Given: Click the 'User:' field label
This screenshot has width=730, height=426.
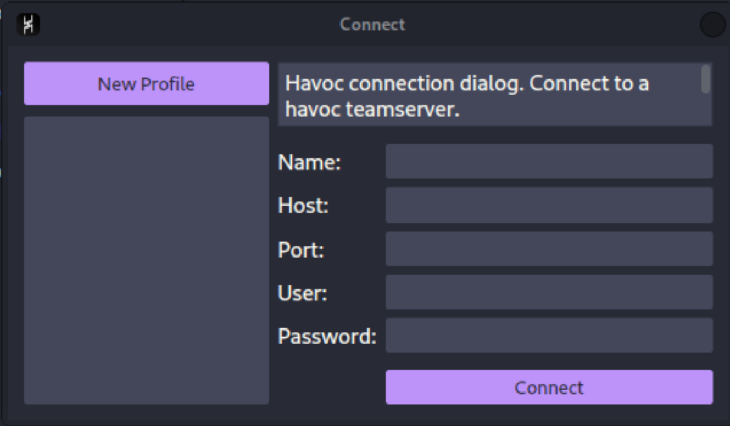Looking at the screenshot, I should point(303,293).
